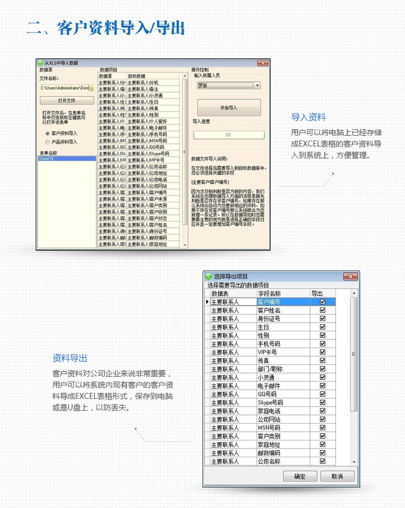Click the 字段名称 column header
The image size is (405, 508).
coord(283,293)
